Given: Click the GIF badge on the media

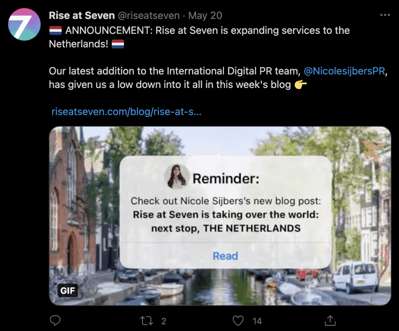Looking at the screenshot, I should [x=68, y=291].
